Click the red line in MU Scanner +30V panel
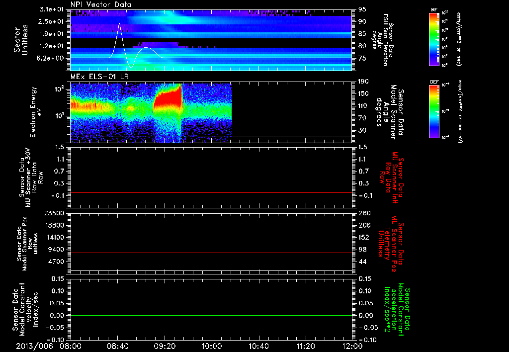Image resolution: width=509 pixels, height=352 pixels. pyautogui.click(x=211, y=192)
